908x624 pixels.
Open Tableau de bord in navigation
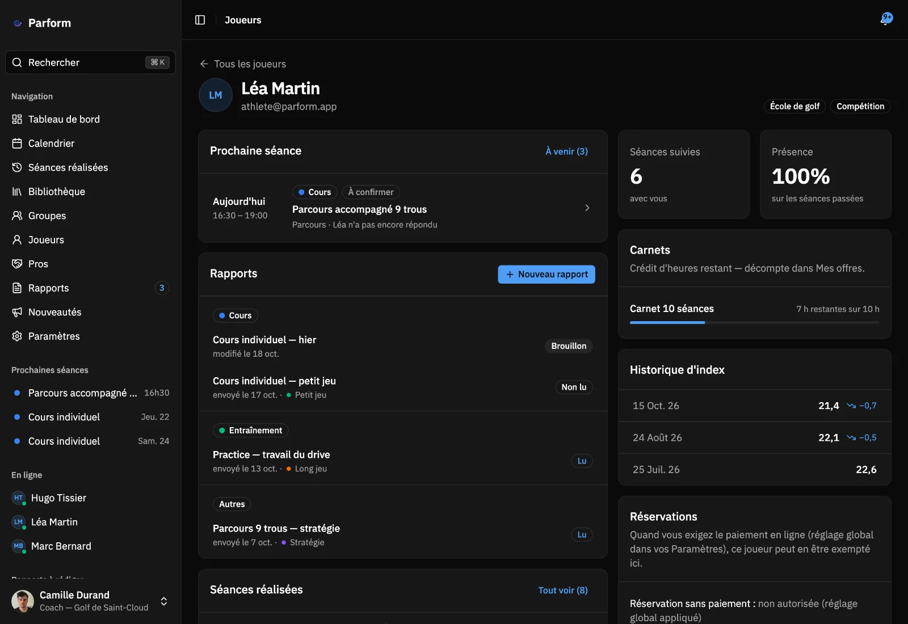pos(91,119)
